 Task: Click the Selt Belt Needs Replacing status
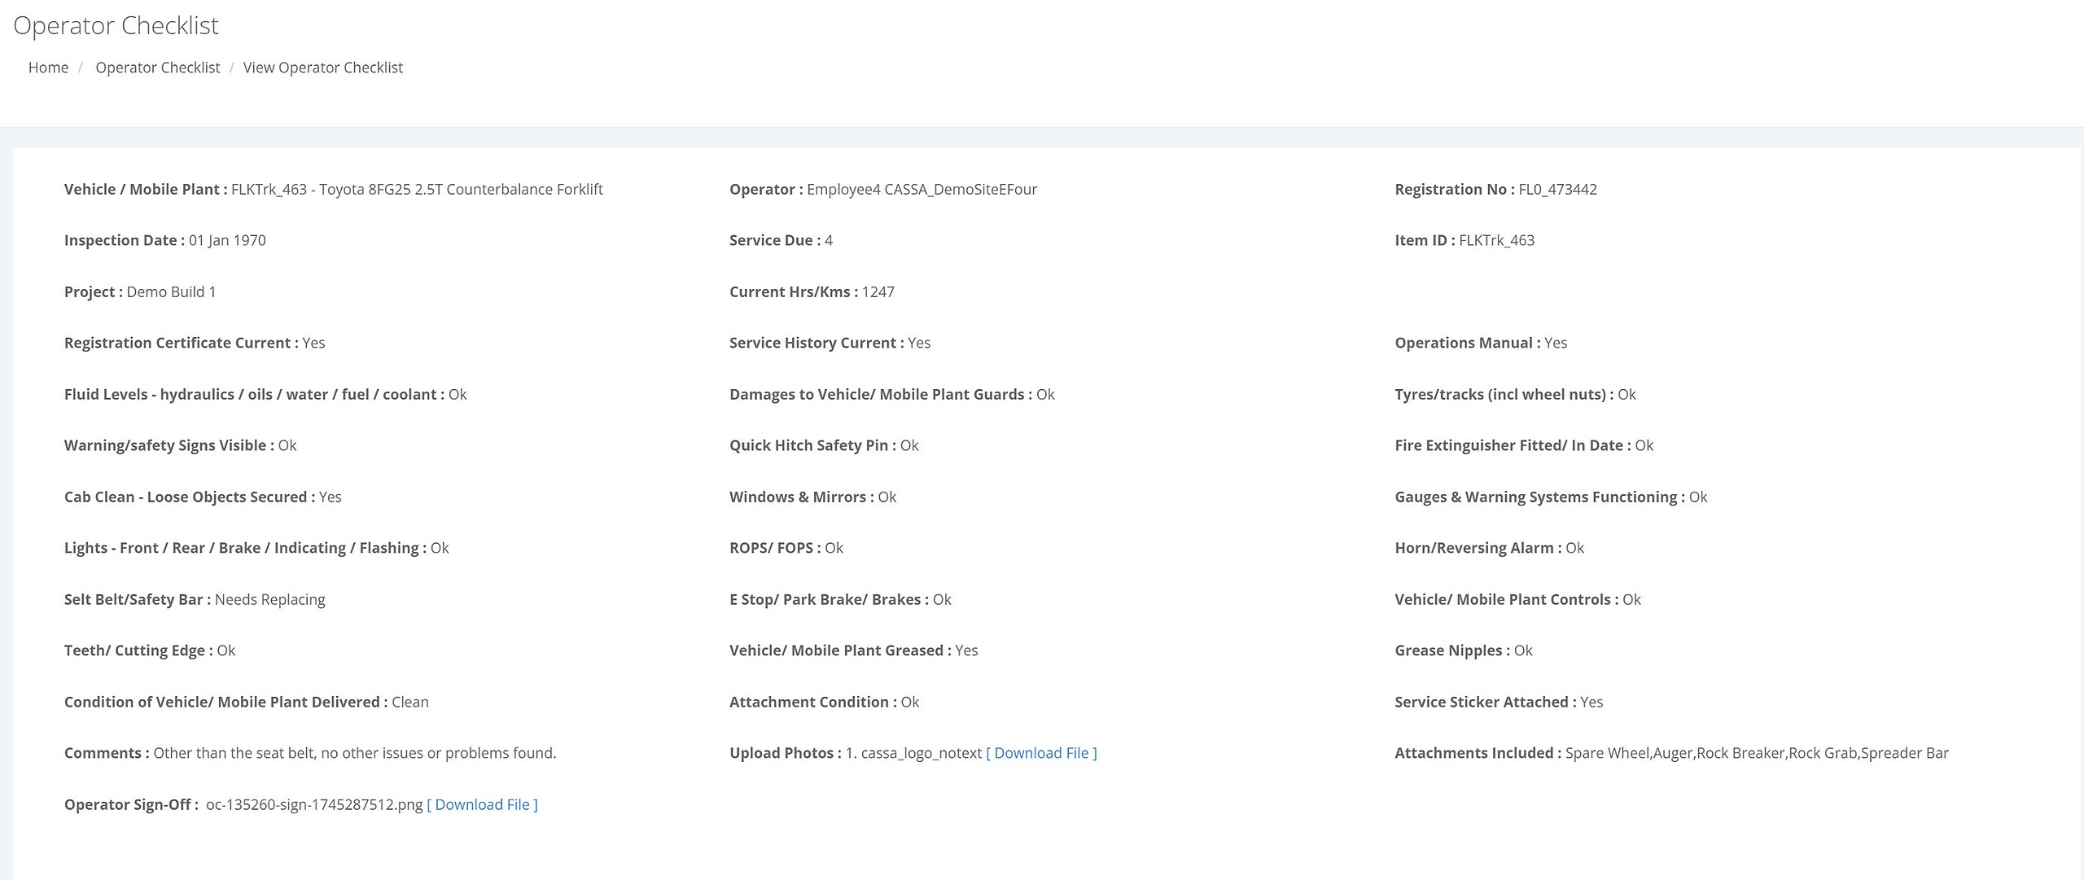pyautogui.click(x=269, y=599)
